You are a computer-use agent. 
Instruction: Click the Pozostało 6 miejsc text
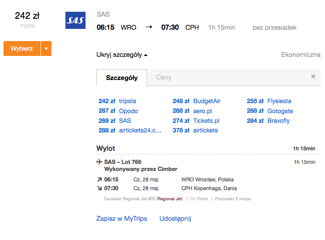tap(233, 198)
